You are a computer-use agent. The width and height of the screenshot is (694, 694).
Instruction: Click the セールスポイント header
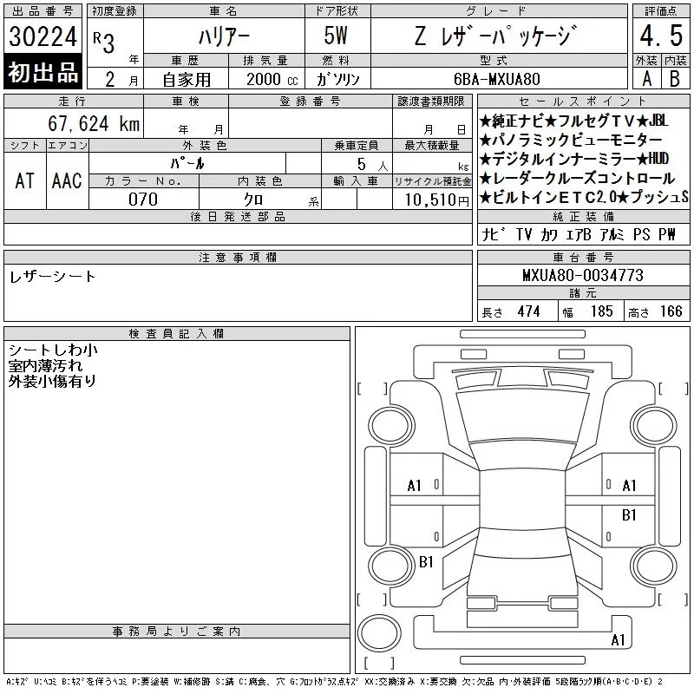pos(583,101)
